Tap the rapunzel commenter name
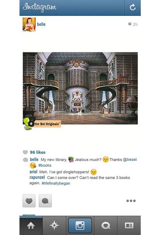Screen dimensions: 157x235 pyautogui.click(x=37, y=178)
